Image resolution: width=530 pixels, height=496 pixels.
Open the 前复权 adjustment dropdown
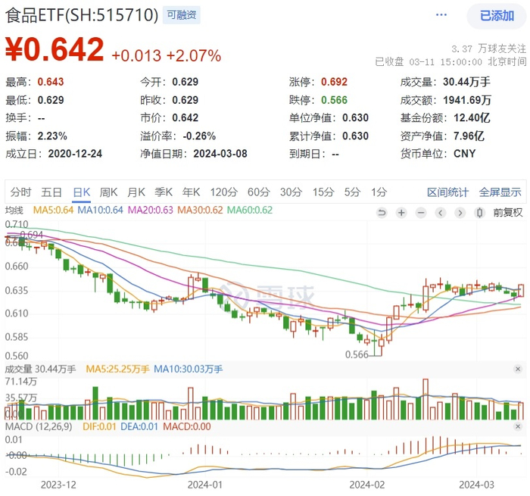pos(508,213)
